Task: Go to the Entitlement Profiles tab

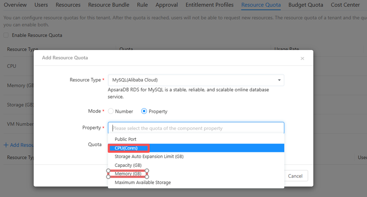Action: 210,5
